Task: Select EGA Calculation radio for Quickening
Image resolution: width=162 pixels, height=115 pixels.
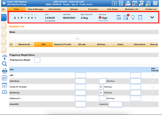Action: point(153,93)
